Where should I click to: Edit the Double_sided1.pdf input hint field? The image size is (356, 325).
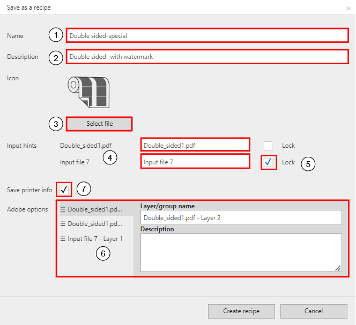point(195,145)
